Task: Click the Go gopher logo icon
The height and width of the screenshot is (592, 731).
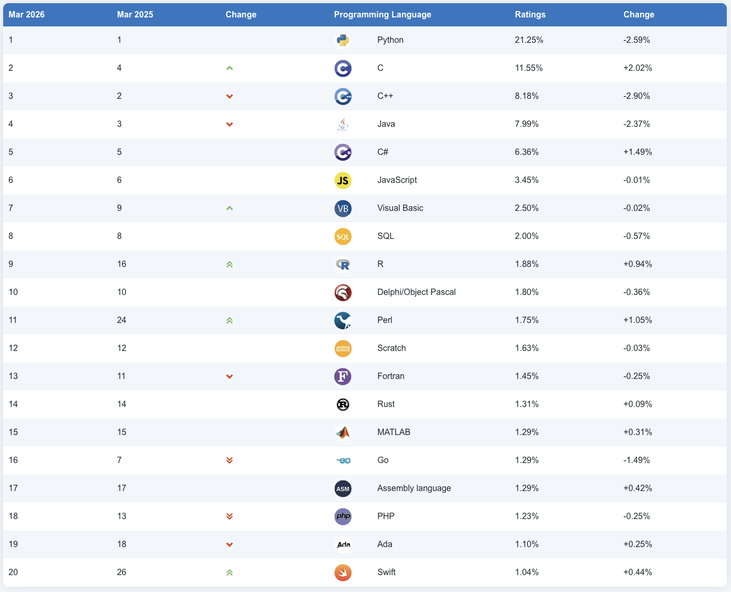Action: [343, 460]
